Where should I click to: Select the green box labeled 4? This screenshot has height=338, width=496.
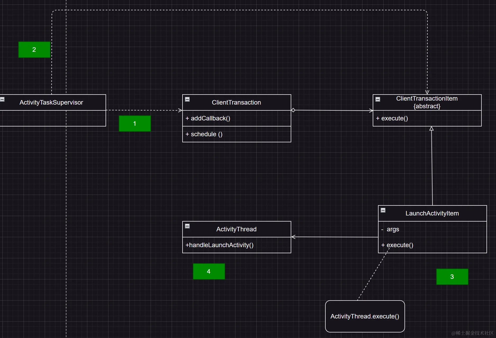click(209, 271)
